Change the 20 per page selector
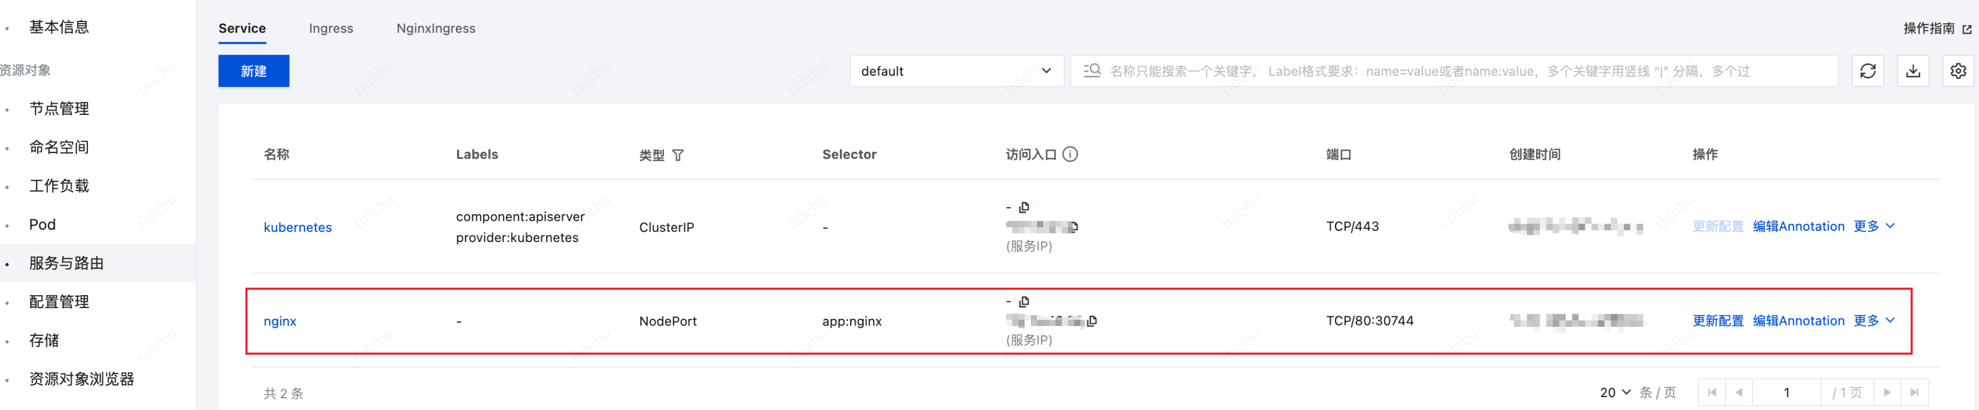Image resolution: width=1979 pixels, height=410 pixels. point(1615,393)
